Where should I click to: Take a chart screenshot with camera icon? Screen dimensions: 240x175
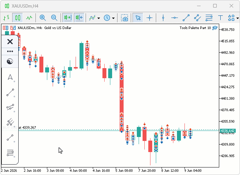pyautogui.click(x=124, y=18)
